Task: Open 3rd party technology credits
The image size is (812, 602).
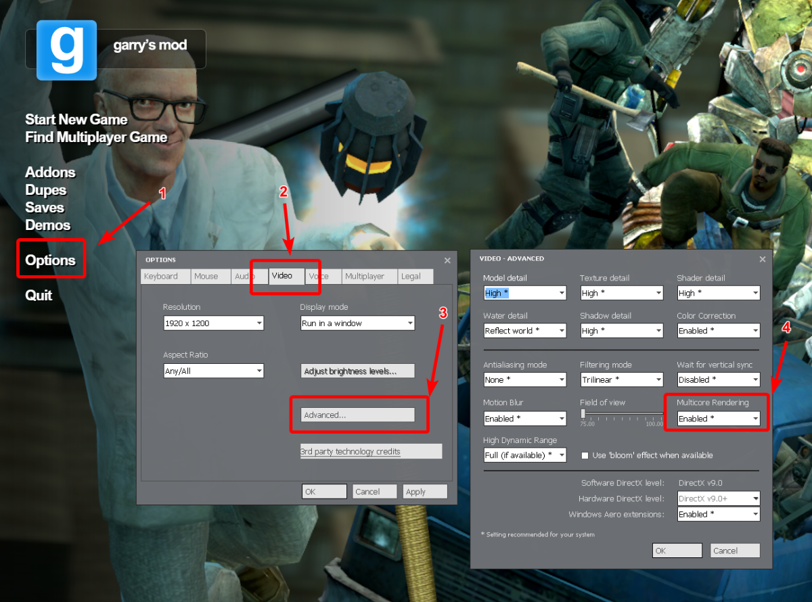Action: click(x=371, y=451)
